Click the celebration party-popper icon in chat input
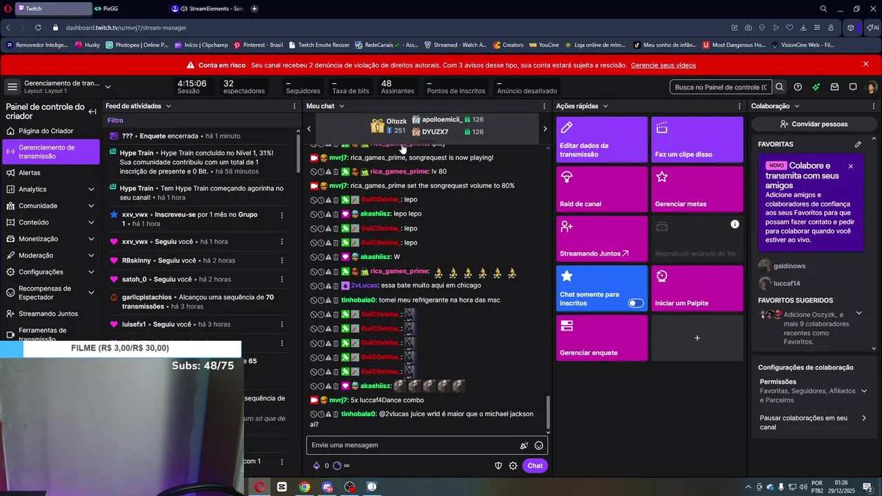This screenshot has width=882, height=496. click(x=524, y=446)
